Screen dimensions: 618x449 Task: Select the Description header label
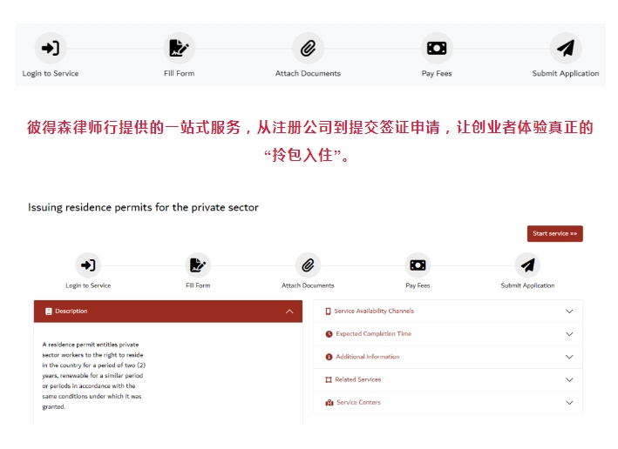(71, 312)
